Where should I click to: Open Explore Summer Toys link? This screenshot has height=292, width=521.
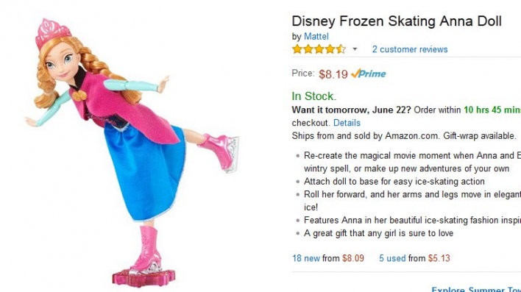[x=476, y=289]
